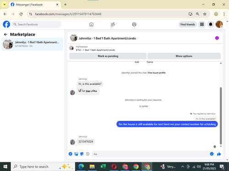
Task: Click Find friends button
Action: pos(188,24)
